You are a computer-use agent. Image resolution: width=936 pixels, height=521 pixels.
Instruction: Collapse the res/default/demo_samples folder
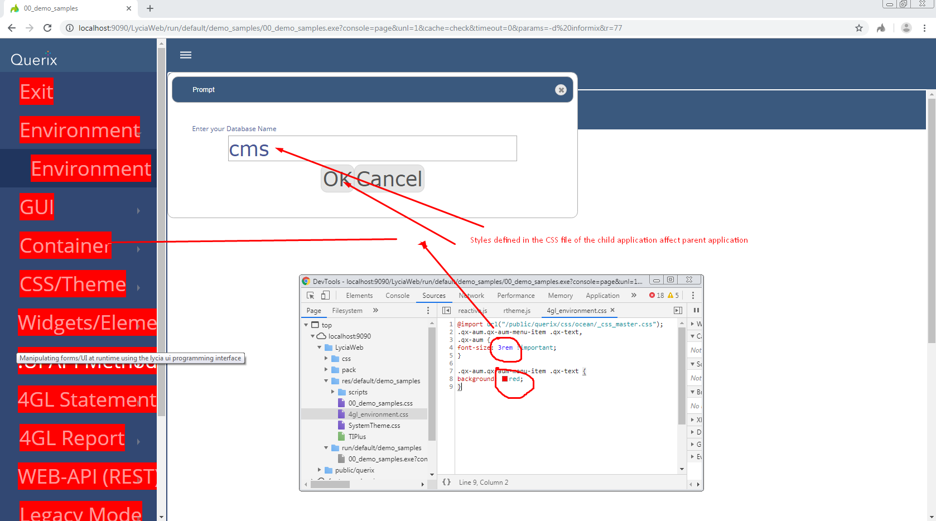pyautogui.click(x=326, y=380)
